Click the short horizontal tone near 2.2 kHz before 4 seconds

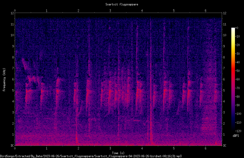click(x=137, y=121)
